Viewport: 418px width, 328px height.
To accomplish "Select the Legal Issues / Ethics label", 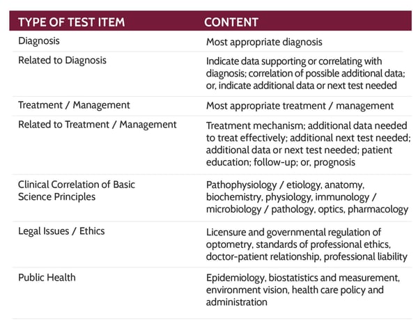I will (x=61, y=231).
